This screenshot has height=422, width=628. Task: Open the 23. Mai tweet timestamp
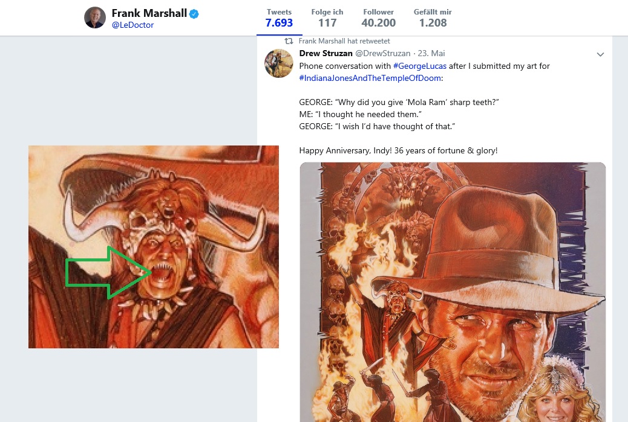coord(433,54)
